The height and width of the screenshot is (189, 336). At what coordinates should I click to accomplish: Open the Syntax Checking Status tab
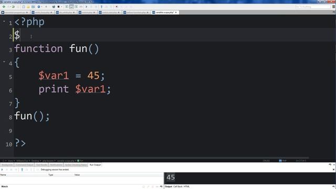tap(76, 165)
